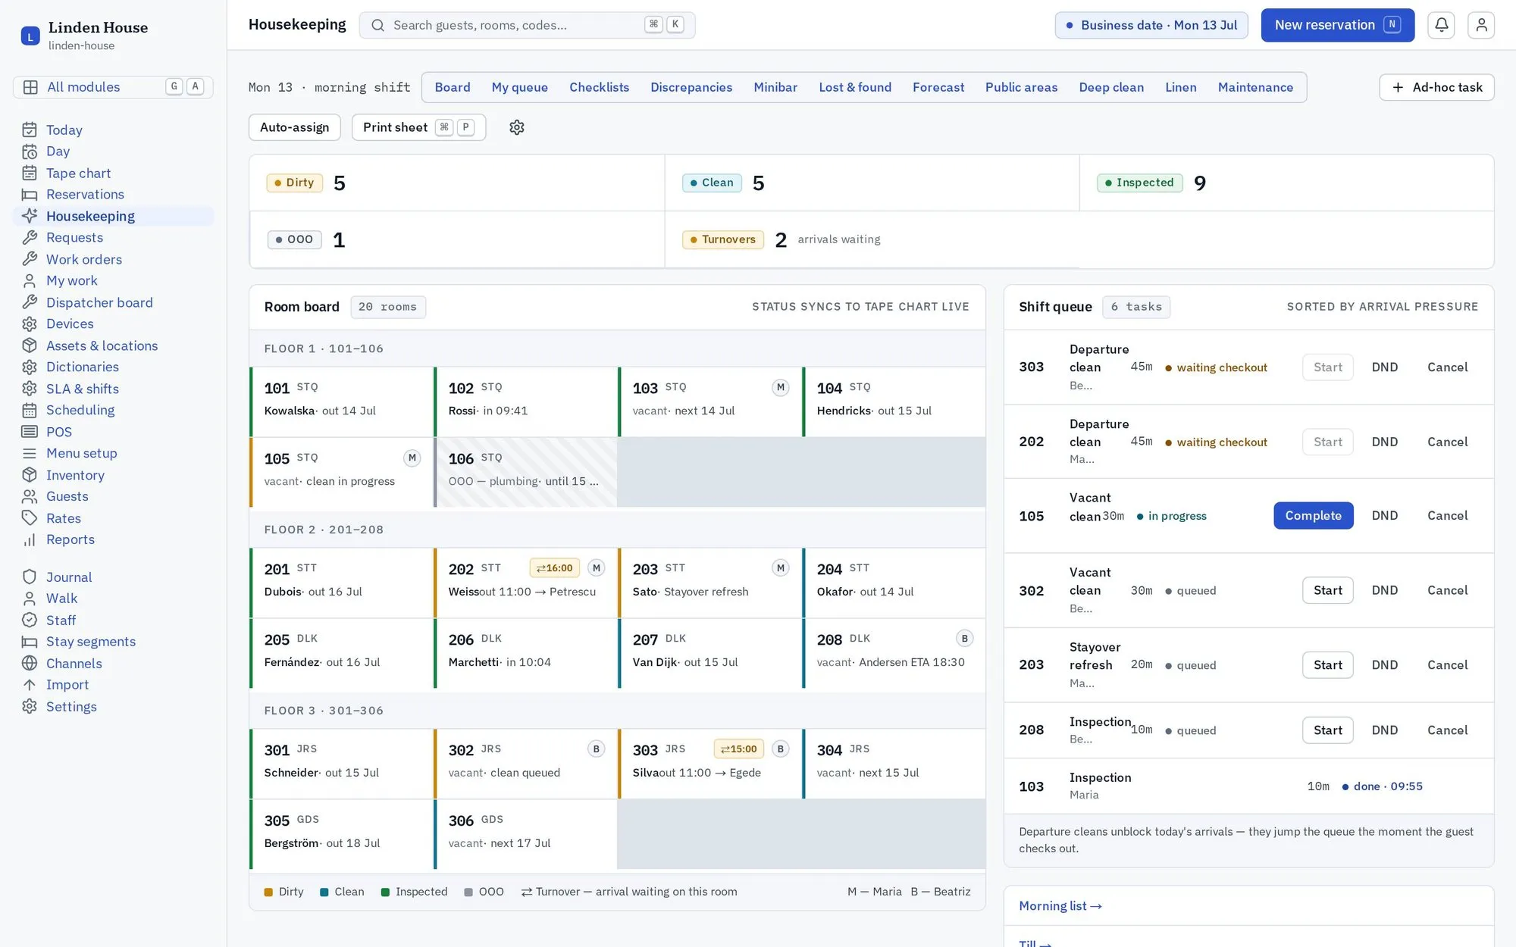The height and width of the screenshot is (947, 1516).
Task: Click the POS register icon
Action: point(30,432)
